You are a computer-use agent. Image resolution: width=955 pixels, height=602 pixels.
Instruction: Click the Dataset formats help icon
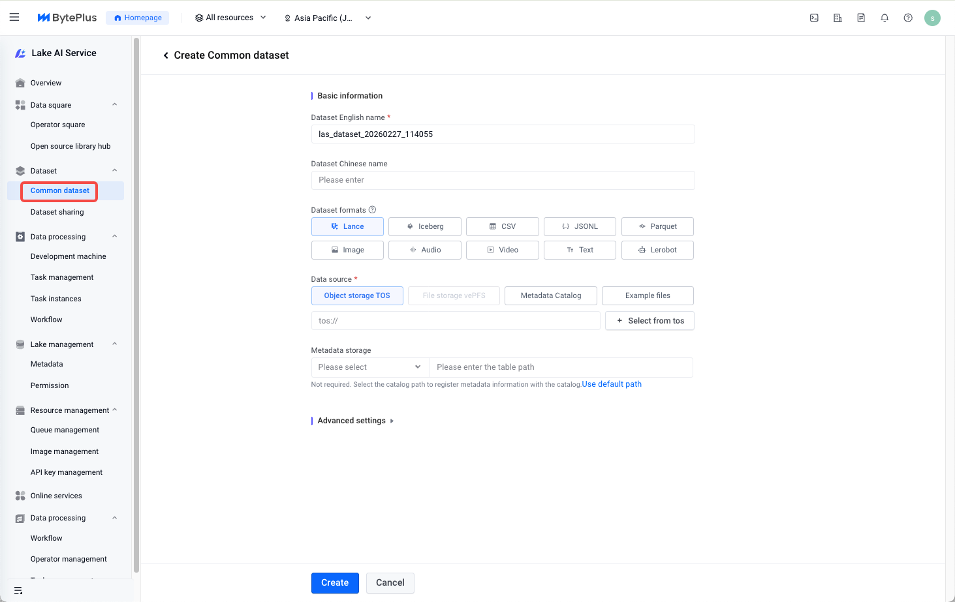(x=372, y=210)
